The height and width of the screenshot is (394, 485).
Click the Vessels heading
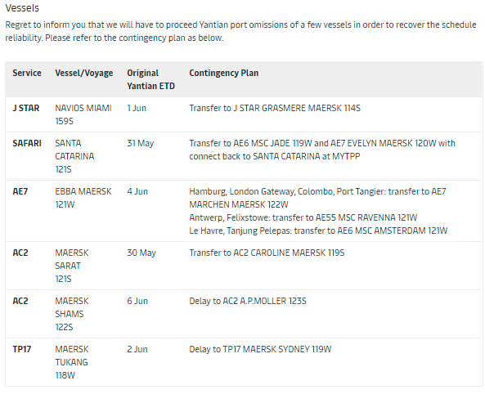point(22,7)
